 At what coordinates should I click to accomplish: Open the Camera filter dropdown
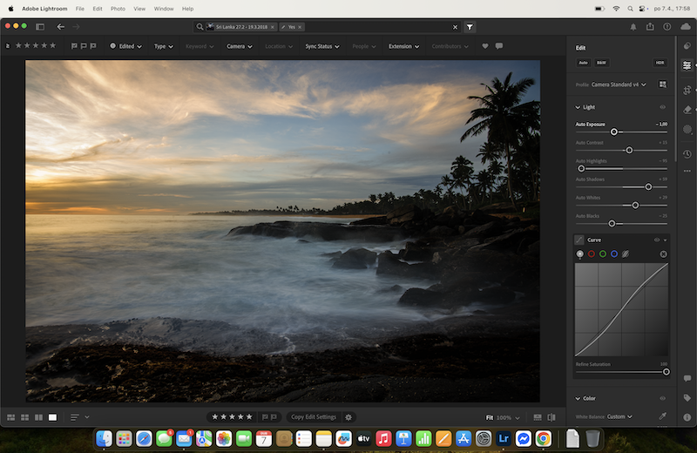(239, 46)
